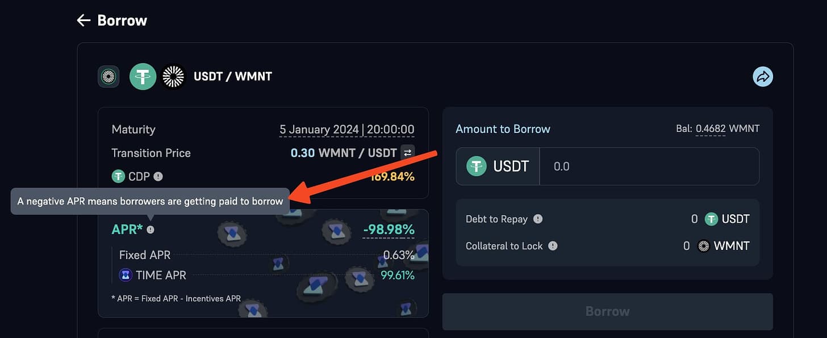Click the 5 January 2024 maturity date
This screenshot has width=827, height=338.
point(319,130)
